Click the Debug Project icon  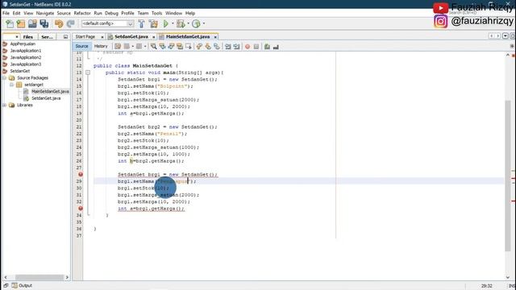181,23
